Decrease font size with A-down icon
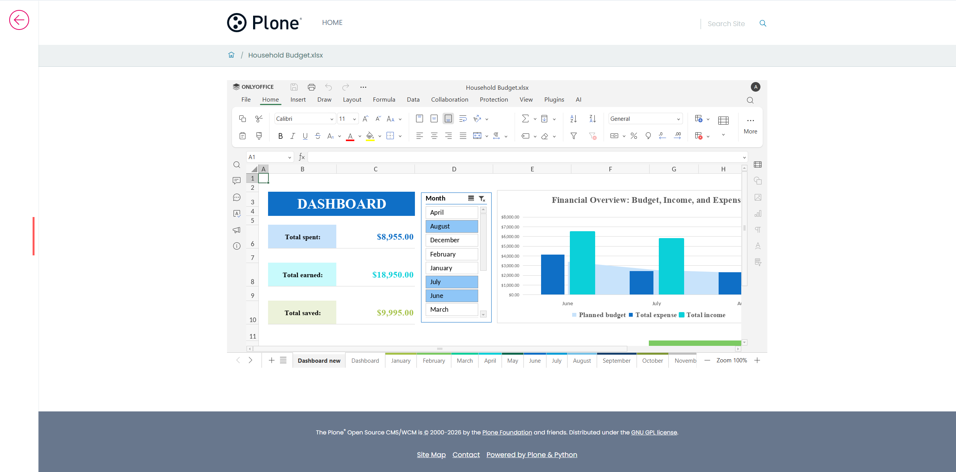 [378, 118]
